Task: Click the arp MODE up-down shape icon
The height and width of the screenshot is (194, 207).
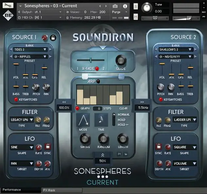Action: click(83, 120)
